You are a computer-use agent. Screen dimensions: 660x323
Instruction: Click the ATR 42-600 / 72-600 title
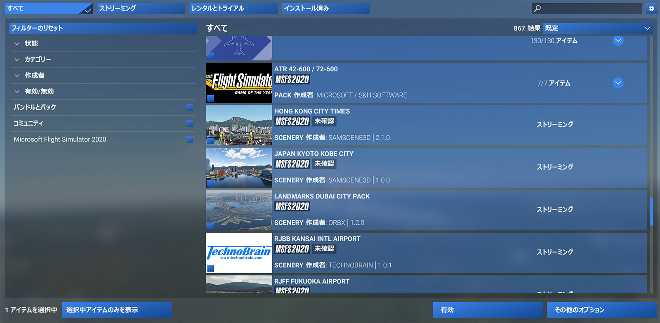(306, 69)
